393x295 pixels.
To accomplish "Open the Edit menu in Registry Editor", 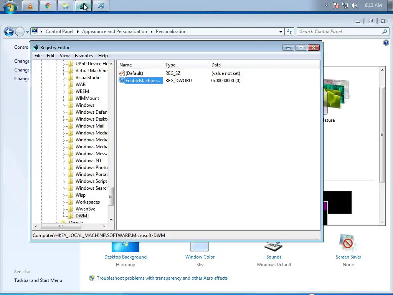I will point(51,56).
